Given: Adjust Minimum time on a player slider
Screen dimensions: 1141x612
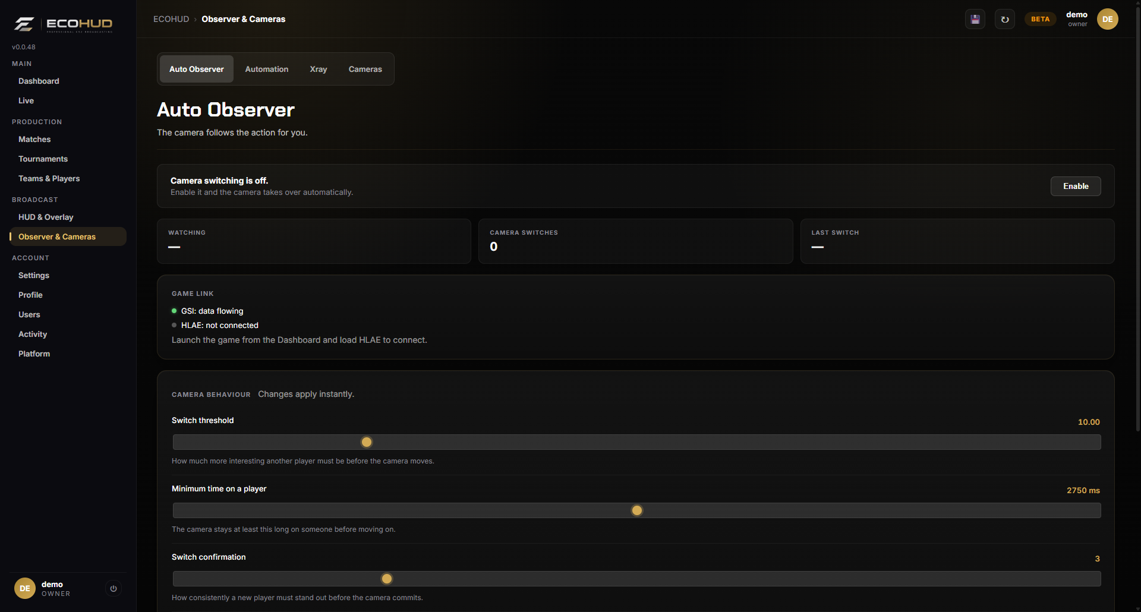Looking at the screenshot, I should pos(636,510).
